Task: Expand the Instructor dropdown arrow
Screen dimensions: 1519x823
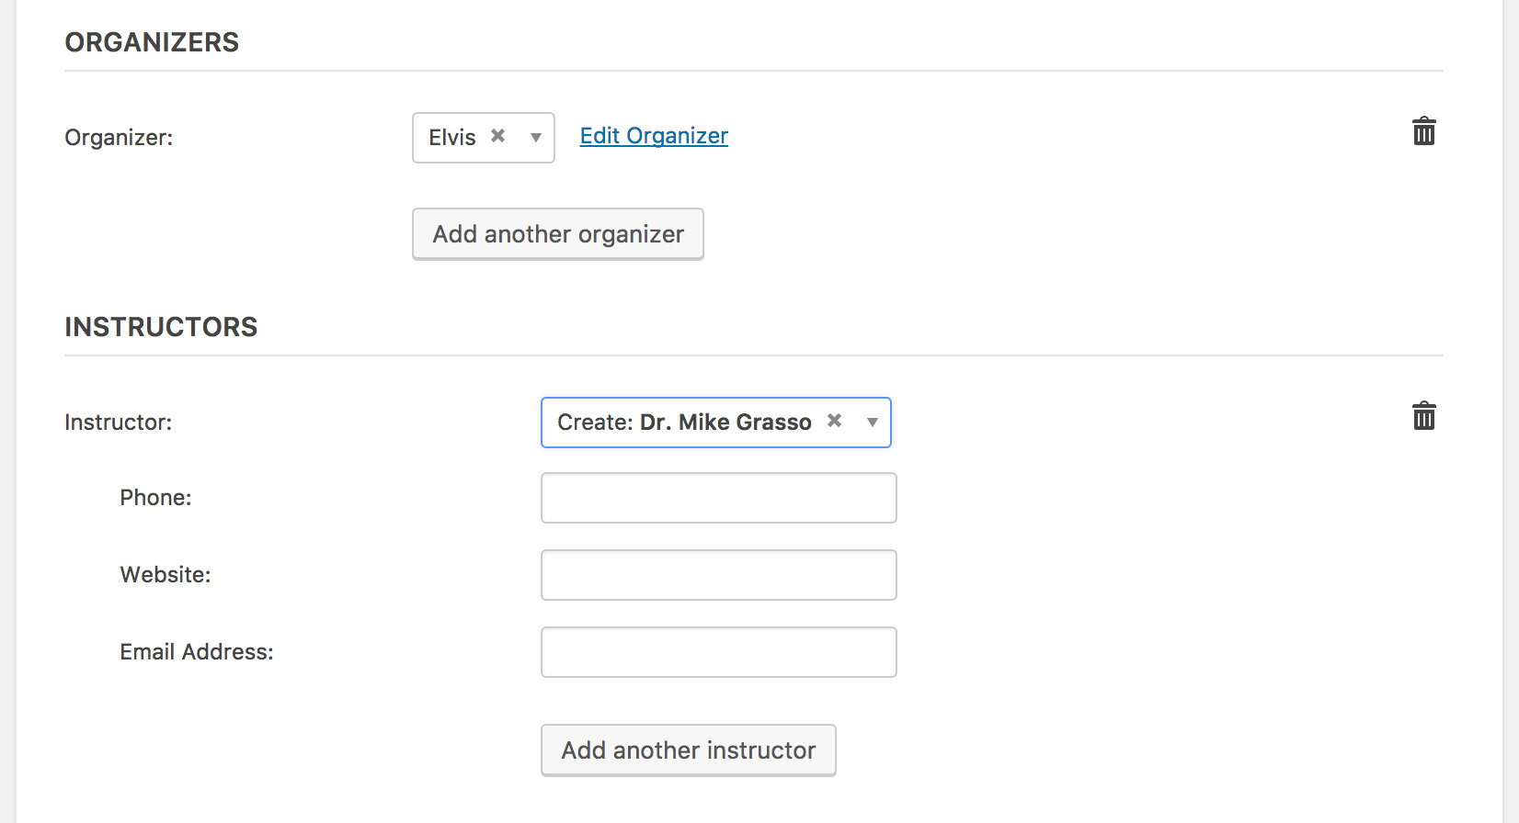Action: tap(872, 423)
